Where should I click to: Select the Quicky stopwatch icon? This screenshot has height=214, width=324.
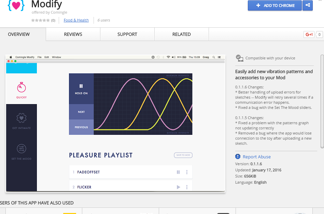click(x=22, y=87)
